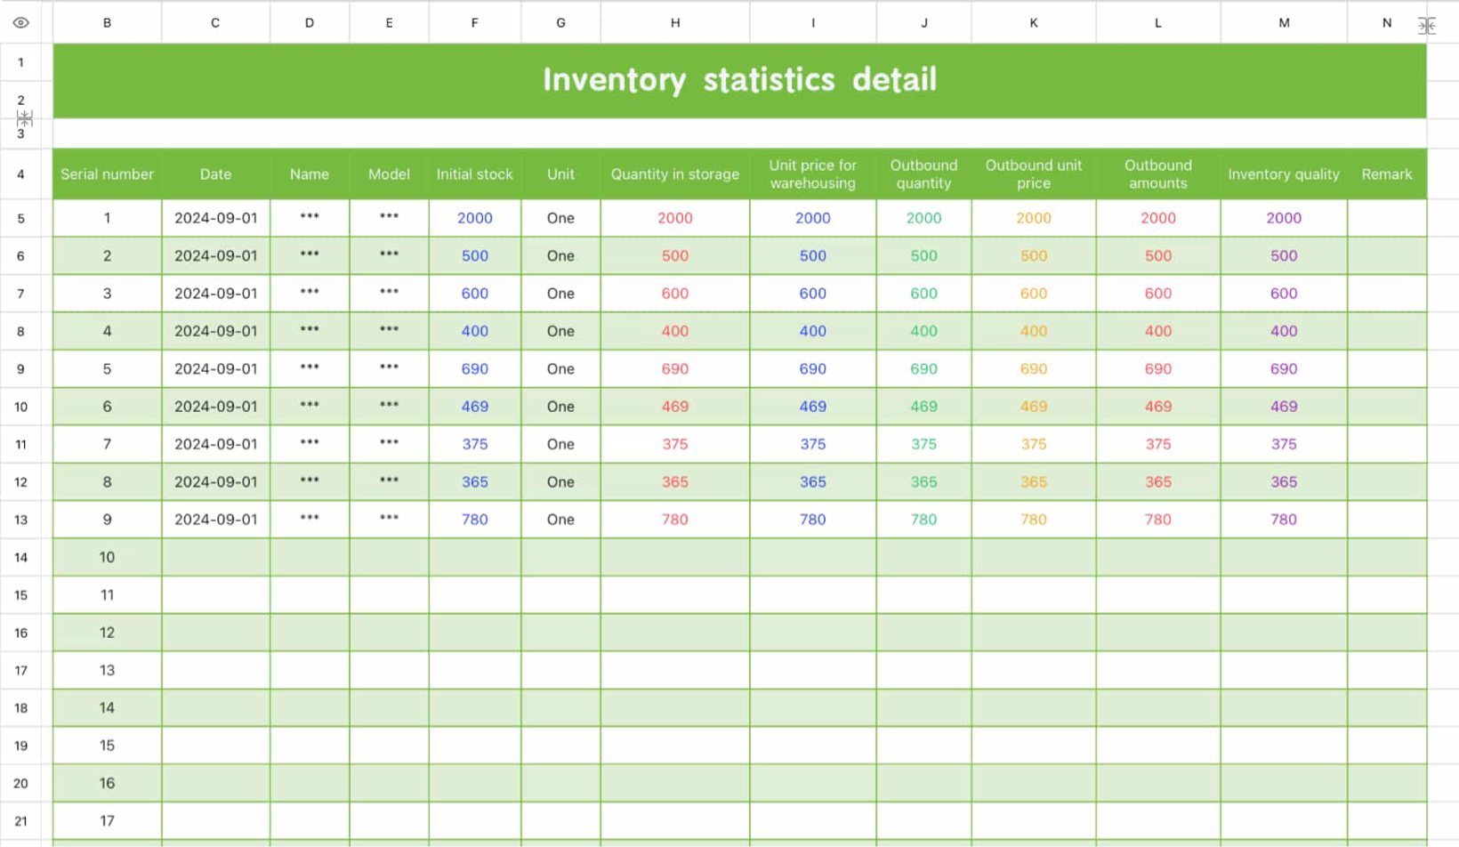Select column M header
Screen dimensions: 1459x847
click(x=1284, y=23)
